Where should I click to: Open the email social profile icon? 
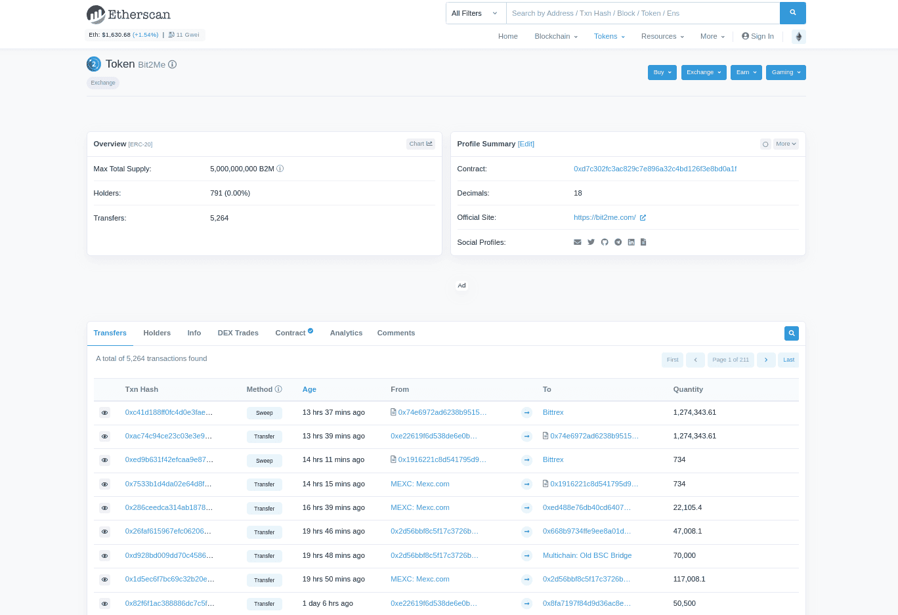[x=578, y=242]
